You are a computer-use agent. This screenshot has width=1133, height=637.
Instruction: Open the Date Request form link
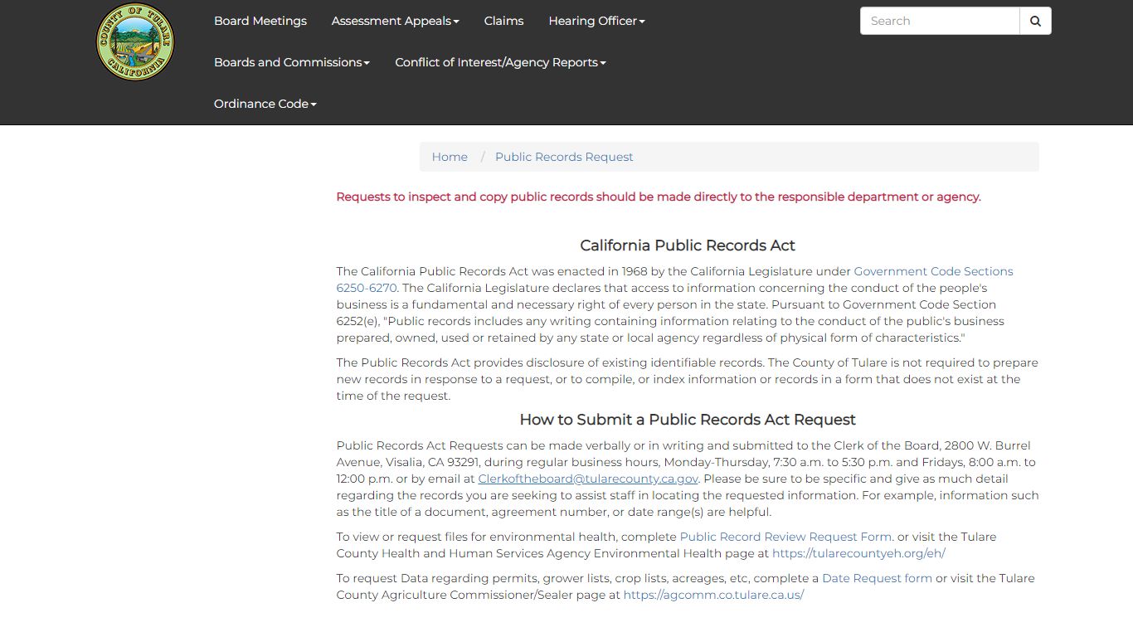pos(877,578)
